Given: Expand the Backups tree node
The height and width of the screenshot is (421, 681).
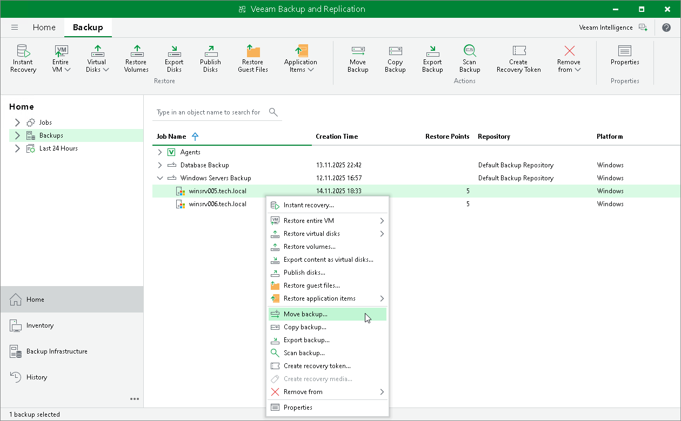Looking at the screenshot, I should pyautogui.click(x=17, y=135).
